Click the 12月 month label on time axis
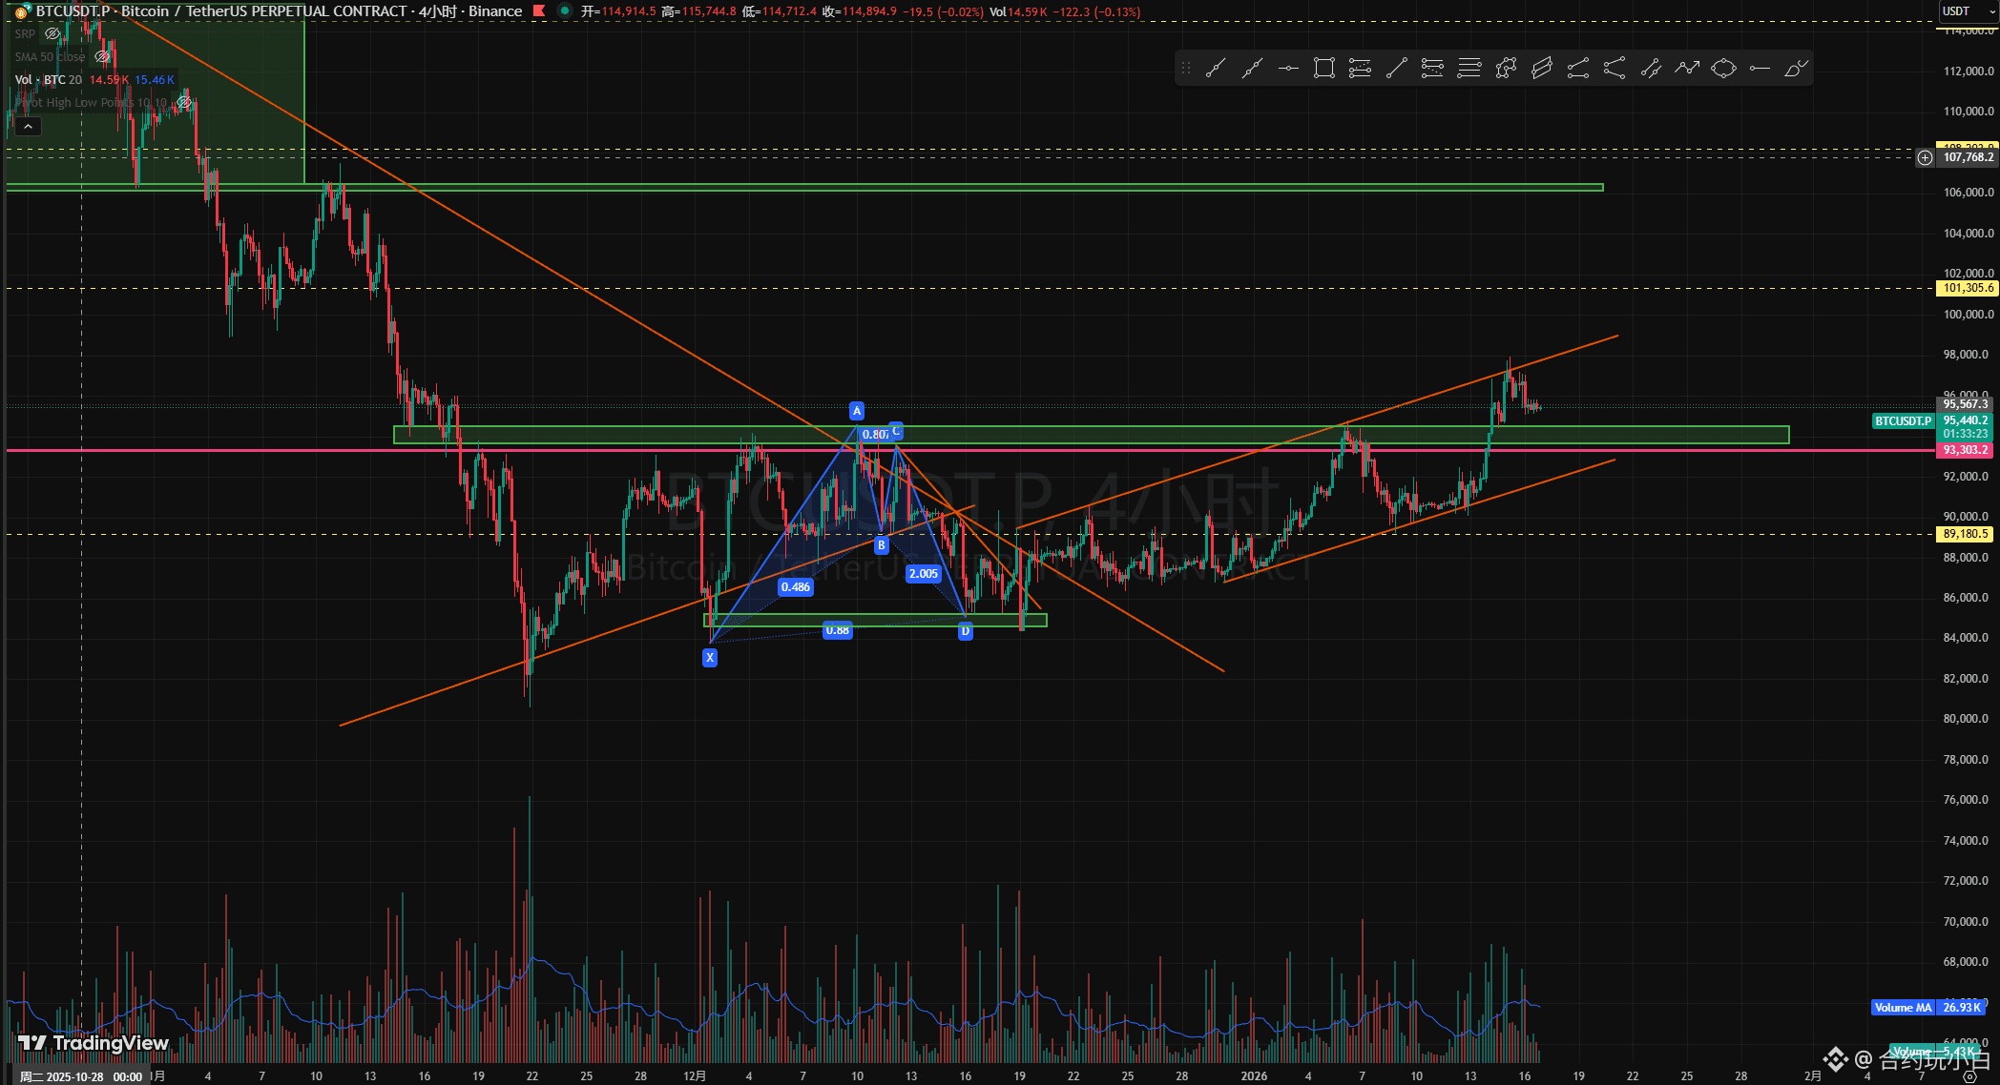This screenshot has width=2000, height=1085. [695, 1076]
